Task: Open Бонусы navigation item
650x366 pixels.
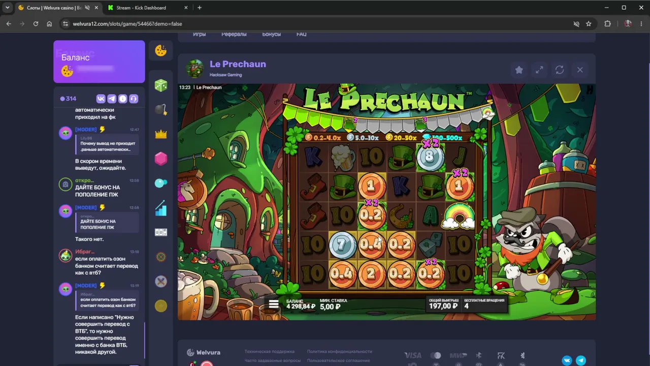Action: (271, 34)
